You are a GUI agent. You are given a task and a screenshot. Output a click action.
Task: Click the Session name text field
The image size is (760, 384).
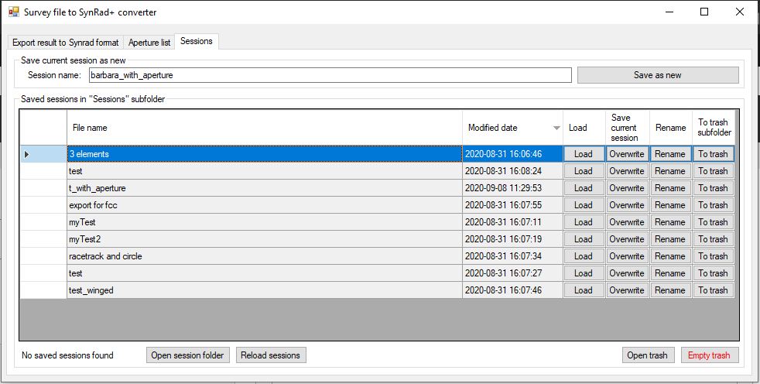(329, 75)
